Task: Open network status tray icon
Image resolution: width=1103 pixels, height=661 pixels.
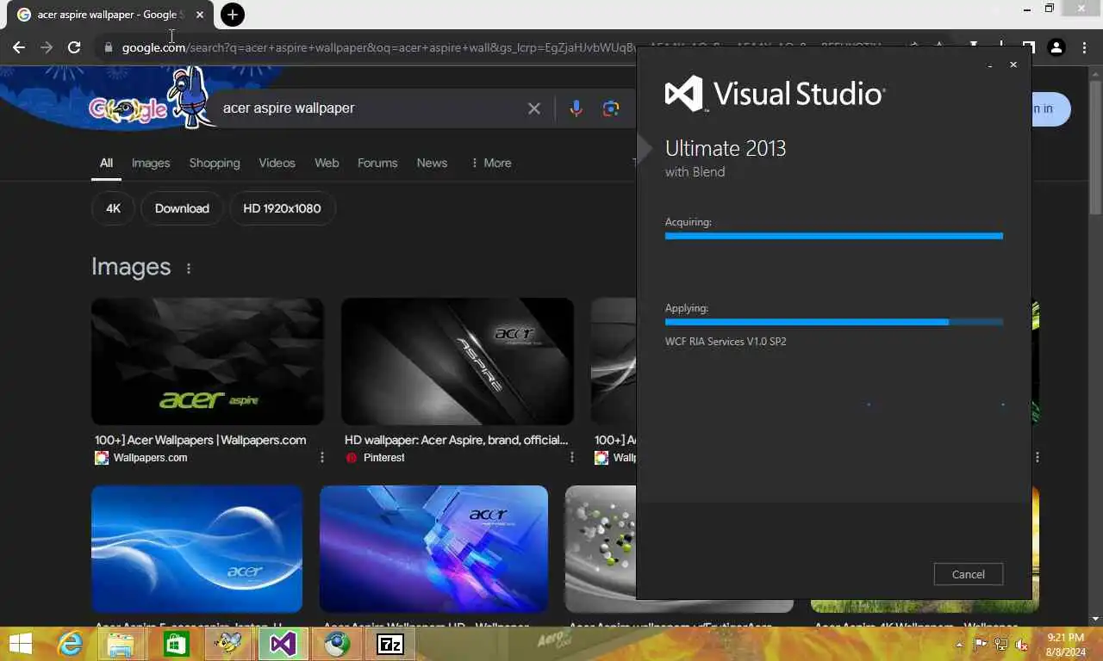Action: (1000, 644)
